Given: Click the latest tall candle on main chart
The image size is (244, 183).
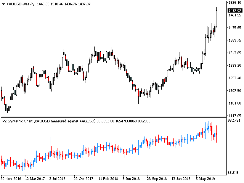Looking at the screenshot, I should [216, 17].
